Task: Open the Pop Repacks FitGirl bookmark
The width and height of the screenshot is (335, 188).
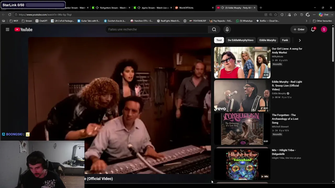Action: [221, 21]
